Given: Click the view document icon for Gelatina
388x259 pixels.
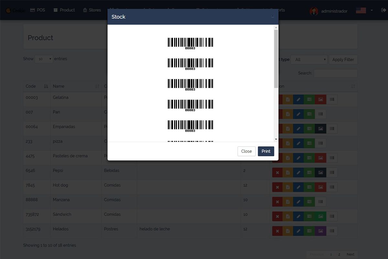Looking at the screenshot, I should (288, 99).
